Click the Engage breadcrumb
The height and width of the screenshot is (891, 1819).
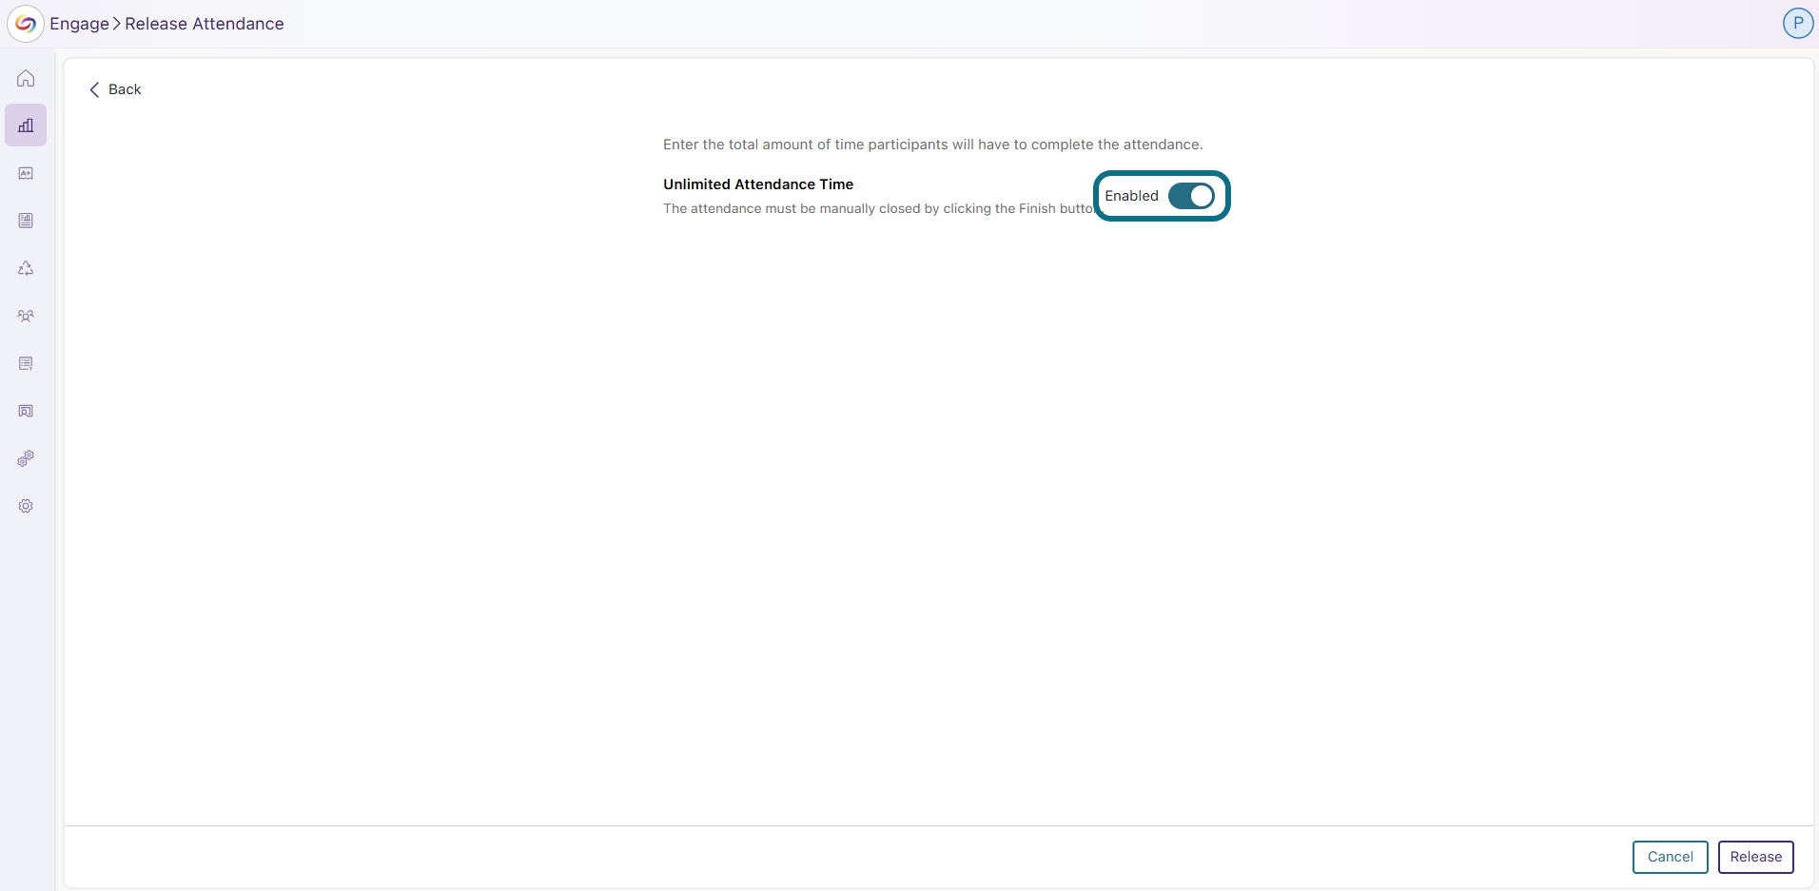click(79, 24)
